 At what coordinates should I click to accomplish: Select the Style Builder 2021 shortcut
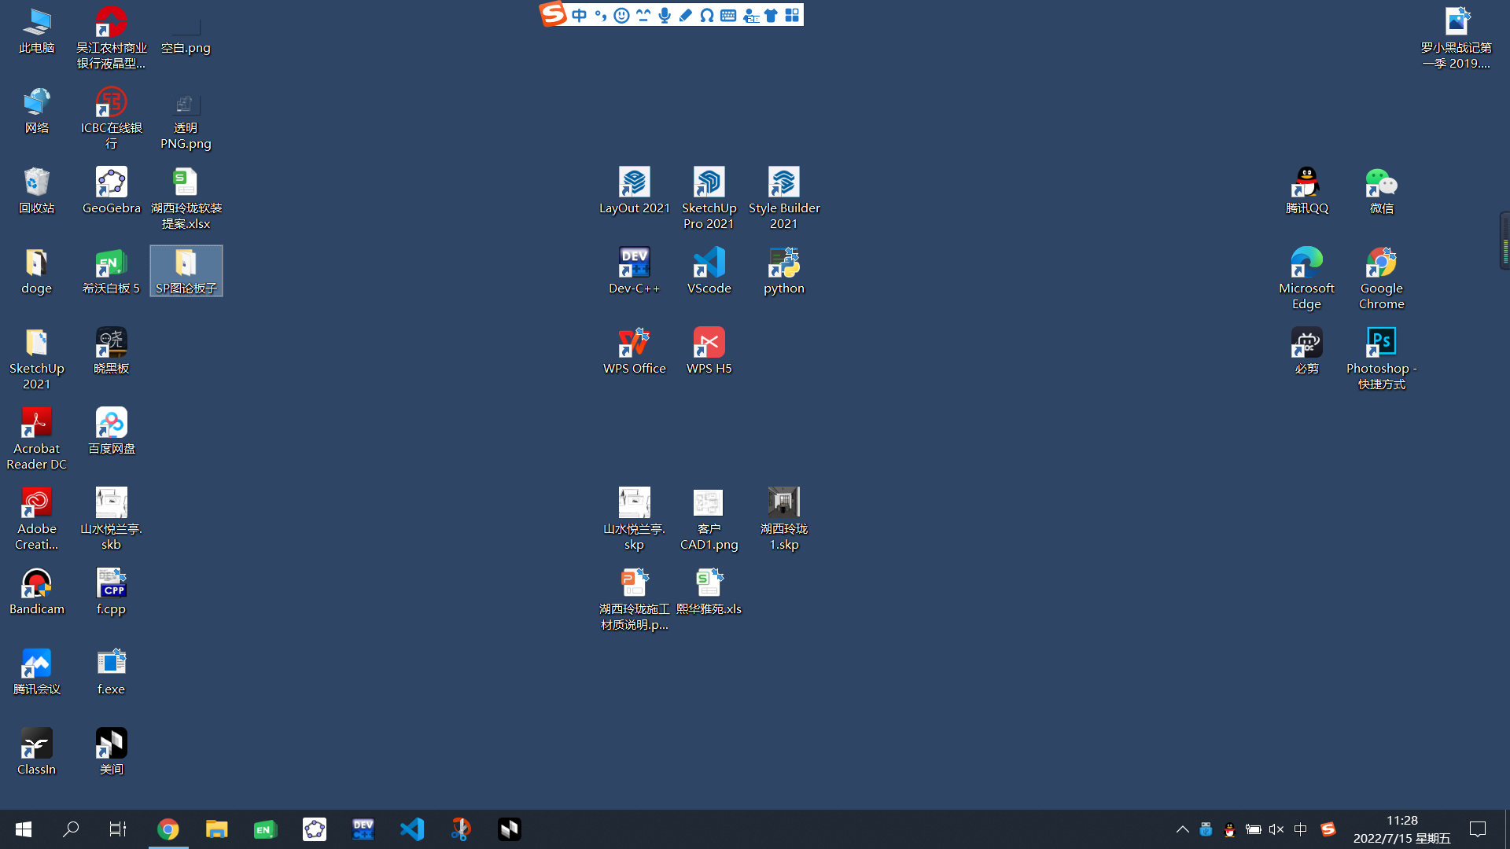click(783, 200)
